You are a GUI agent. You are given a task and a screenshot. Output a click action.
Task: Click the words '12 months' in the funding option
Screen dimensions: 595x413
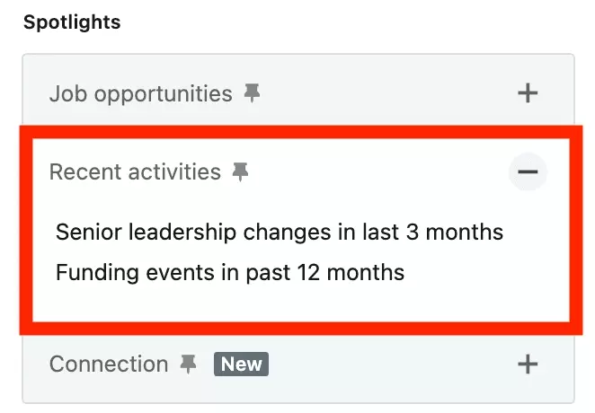point(351,272)
